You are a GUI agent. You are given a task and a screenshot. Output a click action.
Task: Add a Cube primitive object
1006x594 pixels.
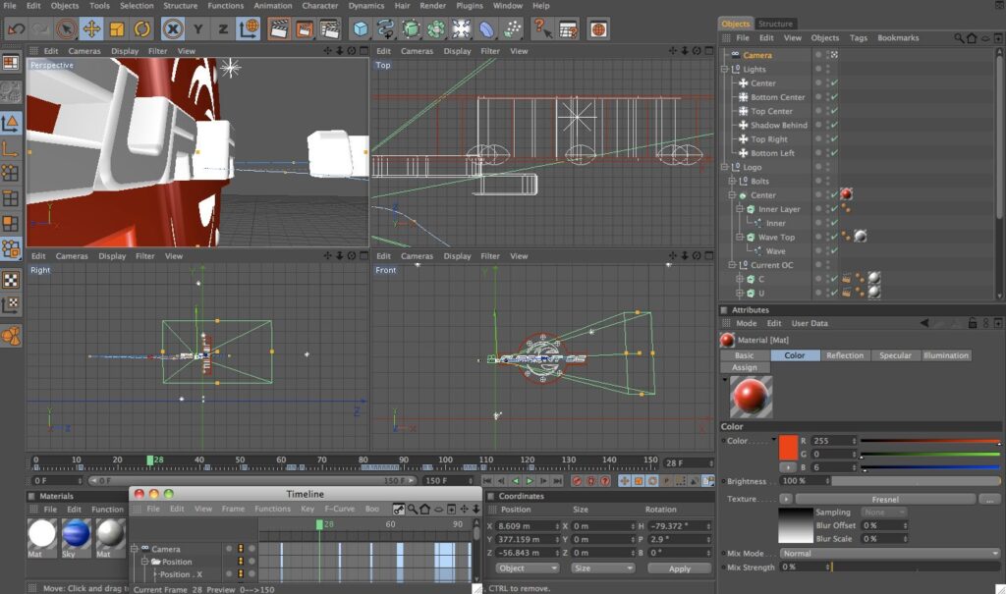pos(362,28)
